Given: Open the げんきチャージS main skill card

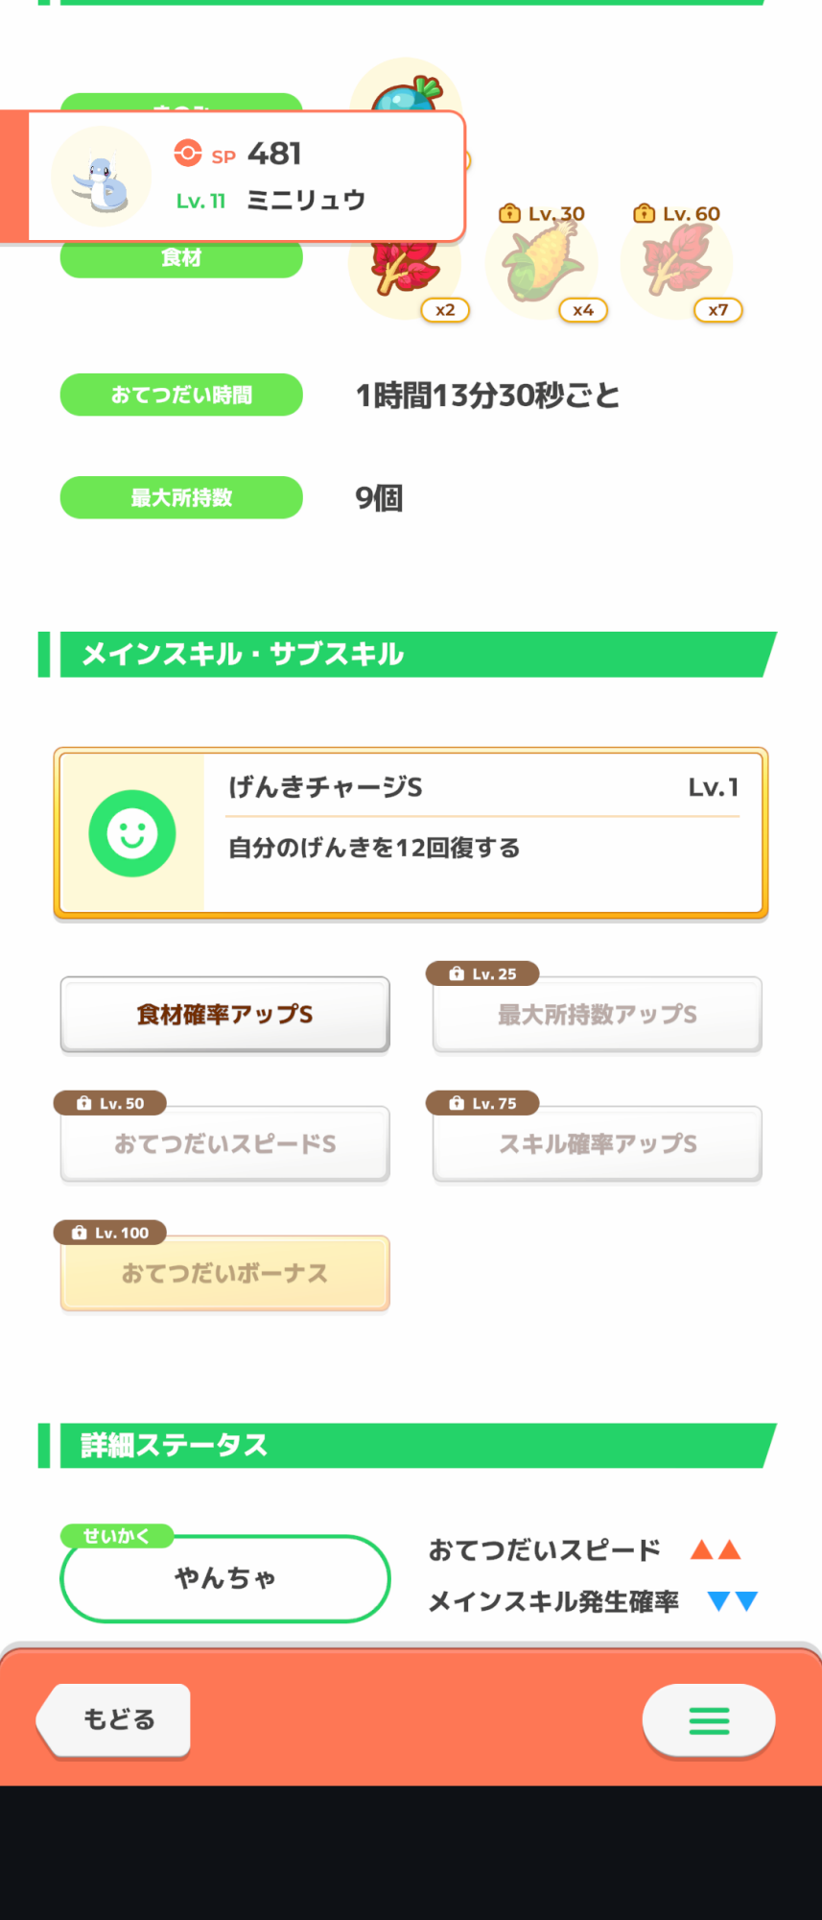Looking at the screenshot, I should click(482, 833).
